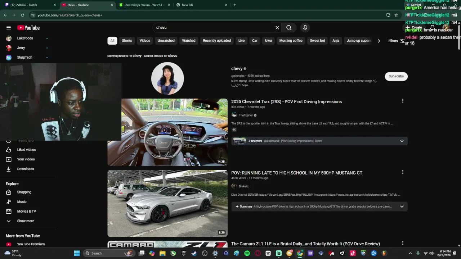Open Breketz channel link
Viewport: 461px width, 259px height.
[244, 186]
